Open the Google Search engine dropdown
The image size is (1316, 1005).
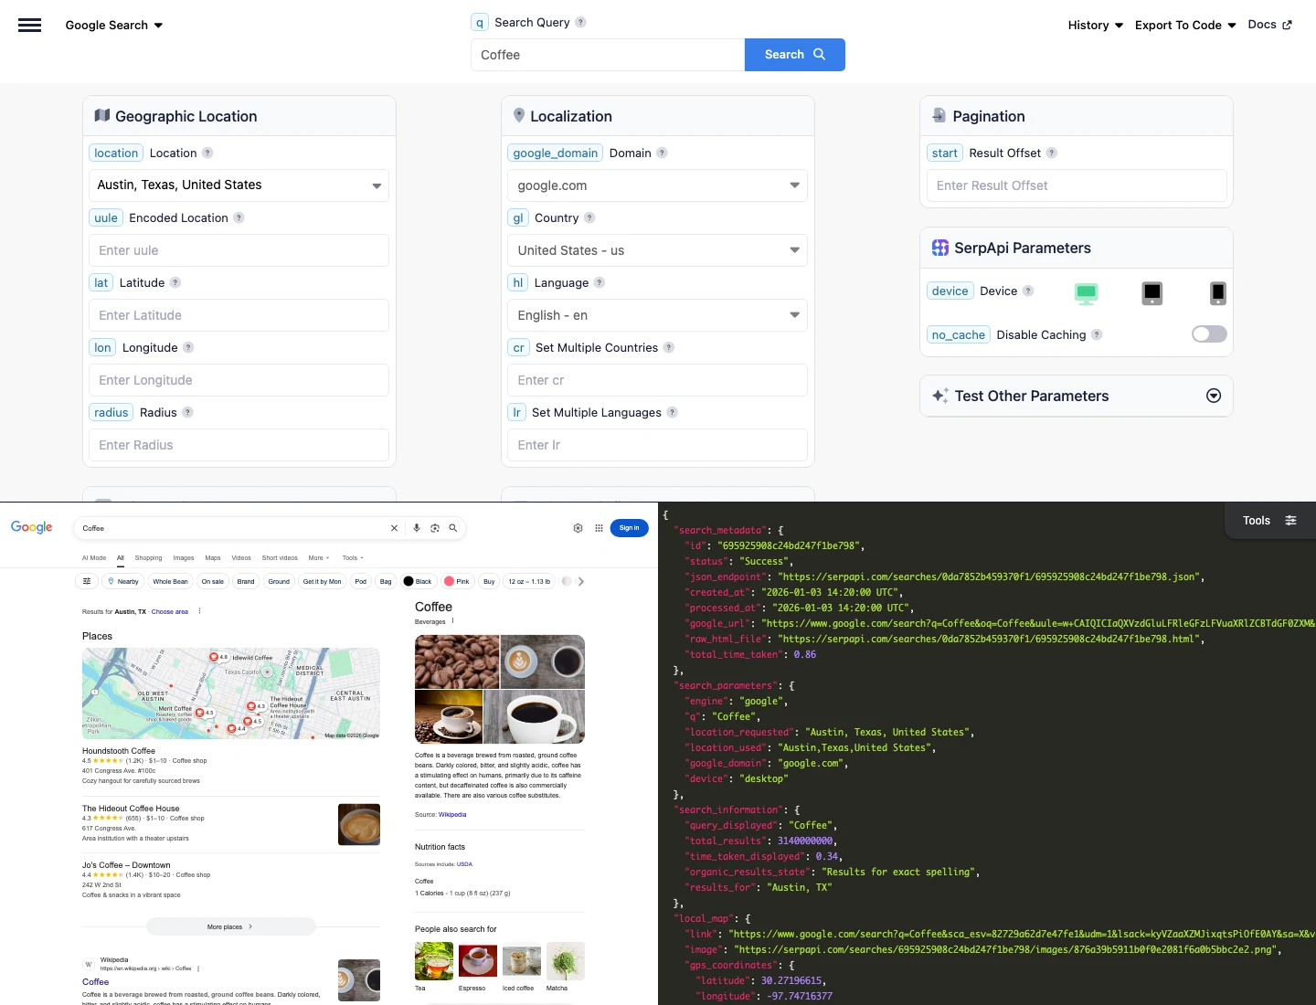[x=114, y=26]
